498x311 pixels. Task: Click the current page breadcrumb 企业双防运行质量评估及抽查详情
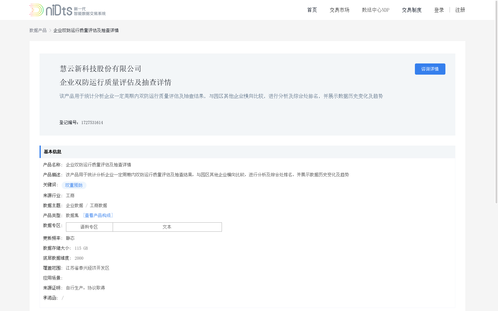click(86, 30)
